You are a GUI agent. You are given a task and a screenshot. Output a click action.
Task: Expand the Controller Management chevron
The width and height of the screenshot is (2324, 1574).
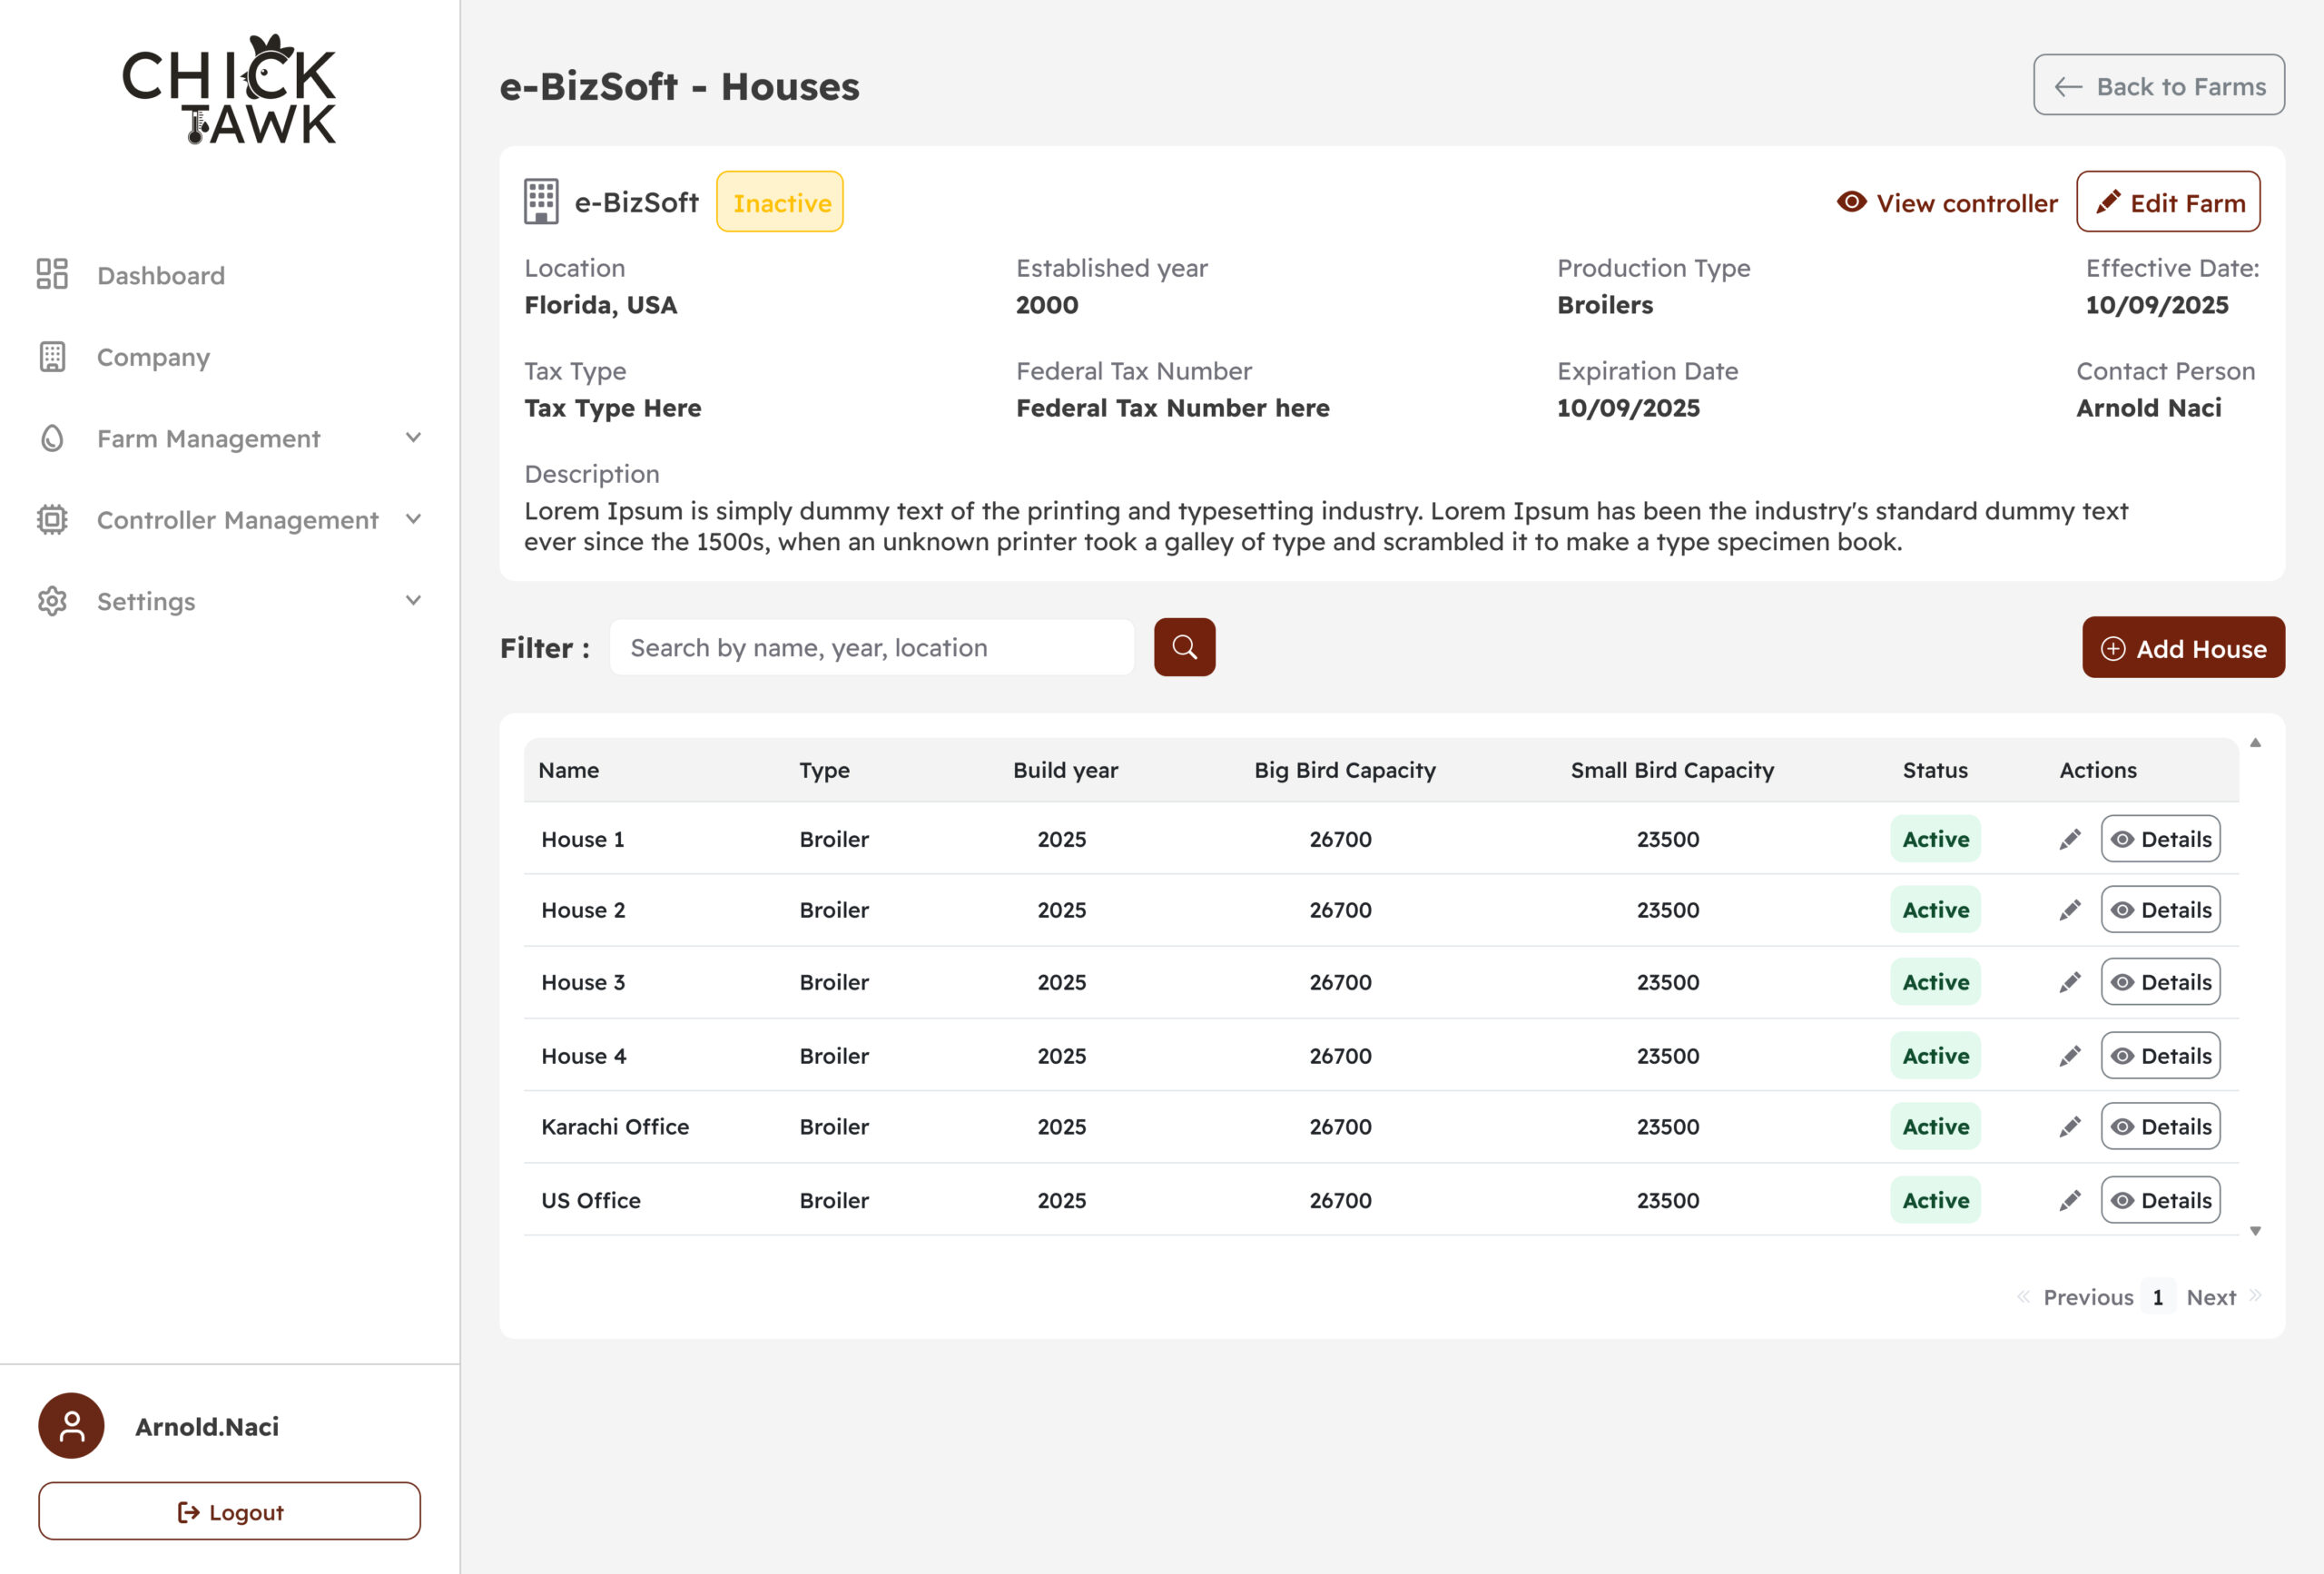(x=413, y=519)
